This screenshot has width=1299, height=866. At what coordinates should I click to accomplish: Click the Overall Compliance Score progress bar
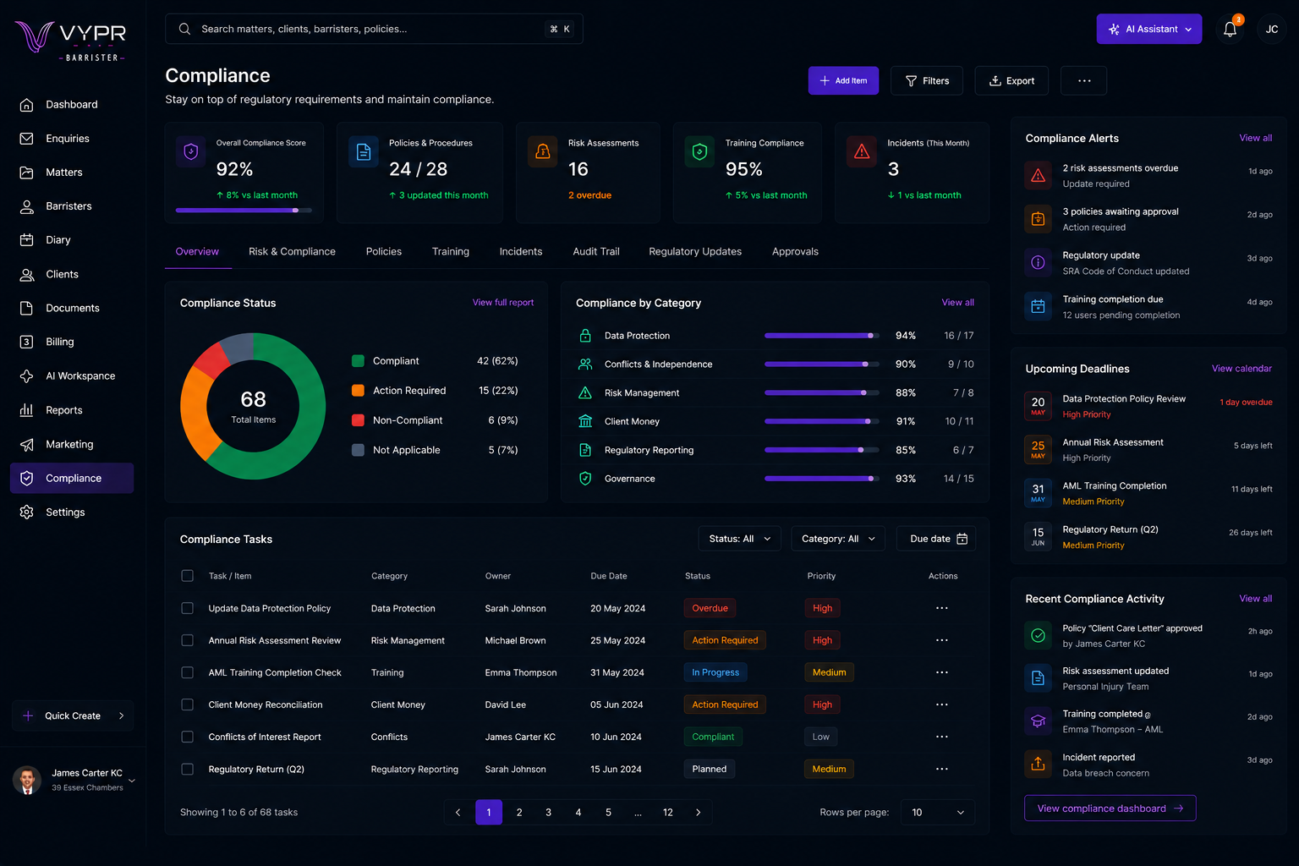(x=244, y=210)
